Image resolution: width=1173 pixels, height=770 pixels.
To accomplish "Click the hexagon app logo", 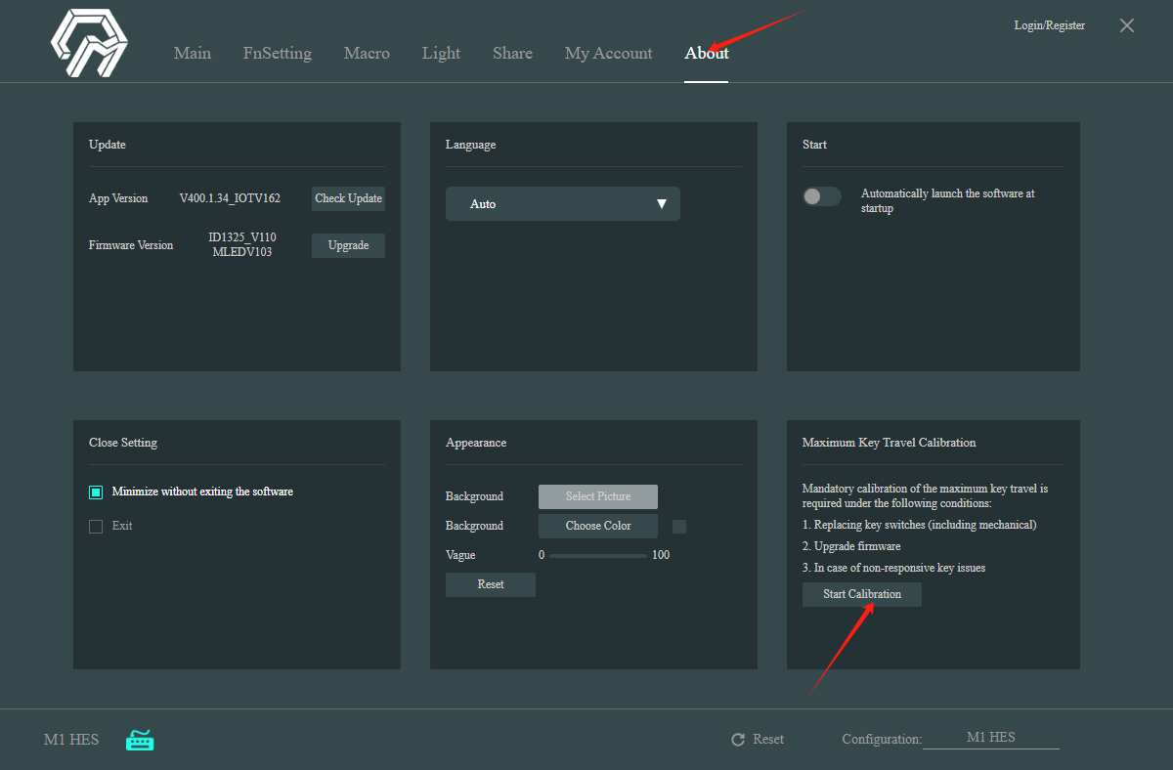I will pos(89,44).
